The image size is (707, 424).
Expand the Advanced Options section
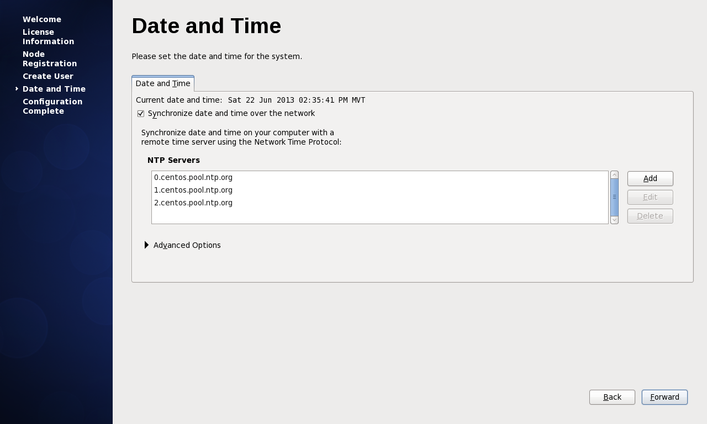147,245
